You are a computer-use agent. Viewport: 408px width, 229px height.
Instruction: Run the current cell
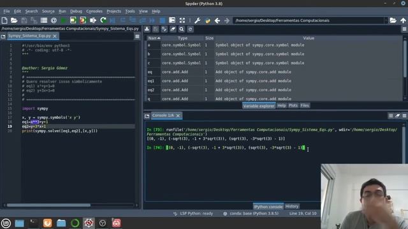(x=73, y=20)
